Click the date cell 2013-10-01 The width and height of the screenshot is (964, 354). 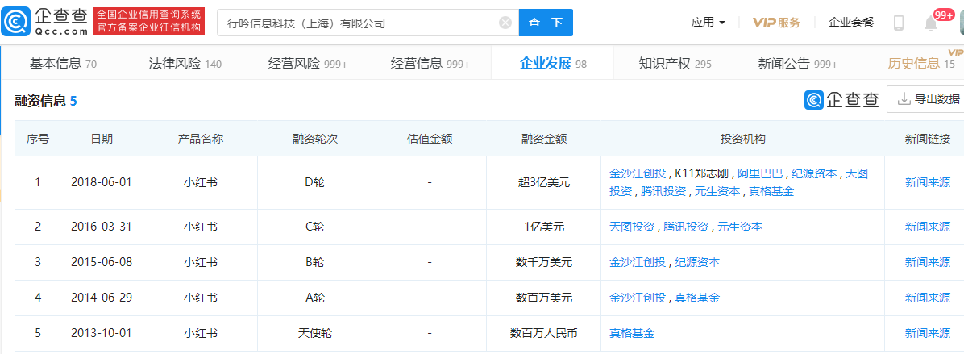(x=101, y=334)
